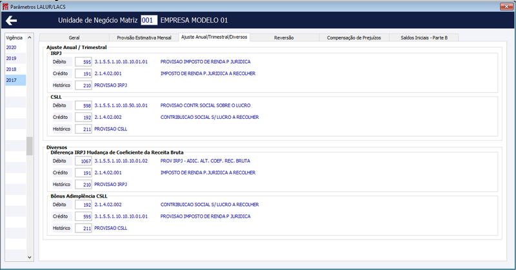The height and width of the screenshot is (270, 516).
Task: Select vigência year 2018
Action: pos(15,69)
